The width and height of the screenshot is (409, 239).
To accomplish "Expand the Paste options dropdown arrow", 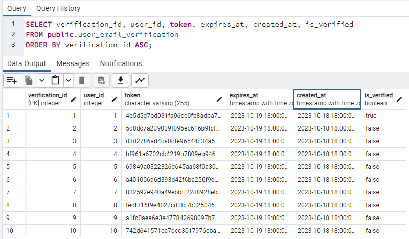I will [x=69, y=80].
